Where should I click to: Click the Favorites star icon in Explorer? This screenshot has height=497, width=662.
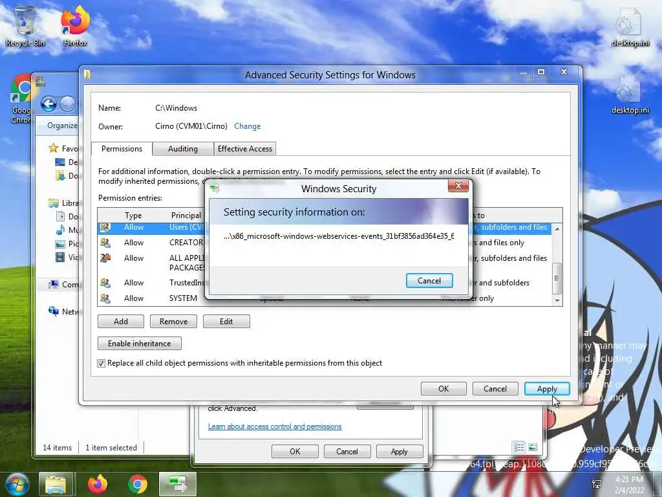point(53,148)
